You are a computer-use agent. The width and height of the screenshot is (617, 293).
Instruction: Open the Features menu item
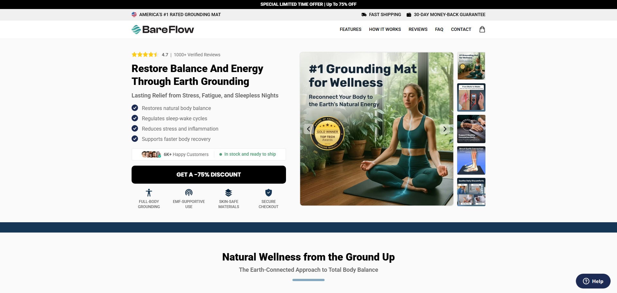350,29
